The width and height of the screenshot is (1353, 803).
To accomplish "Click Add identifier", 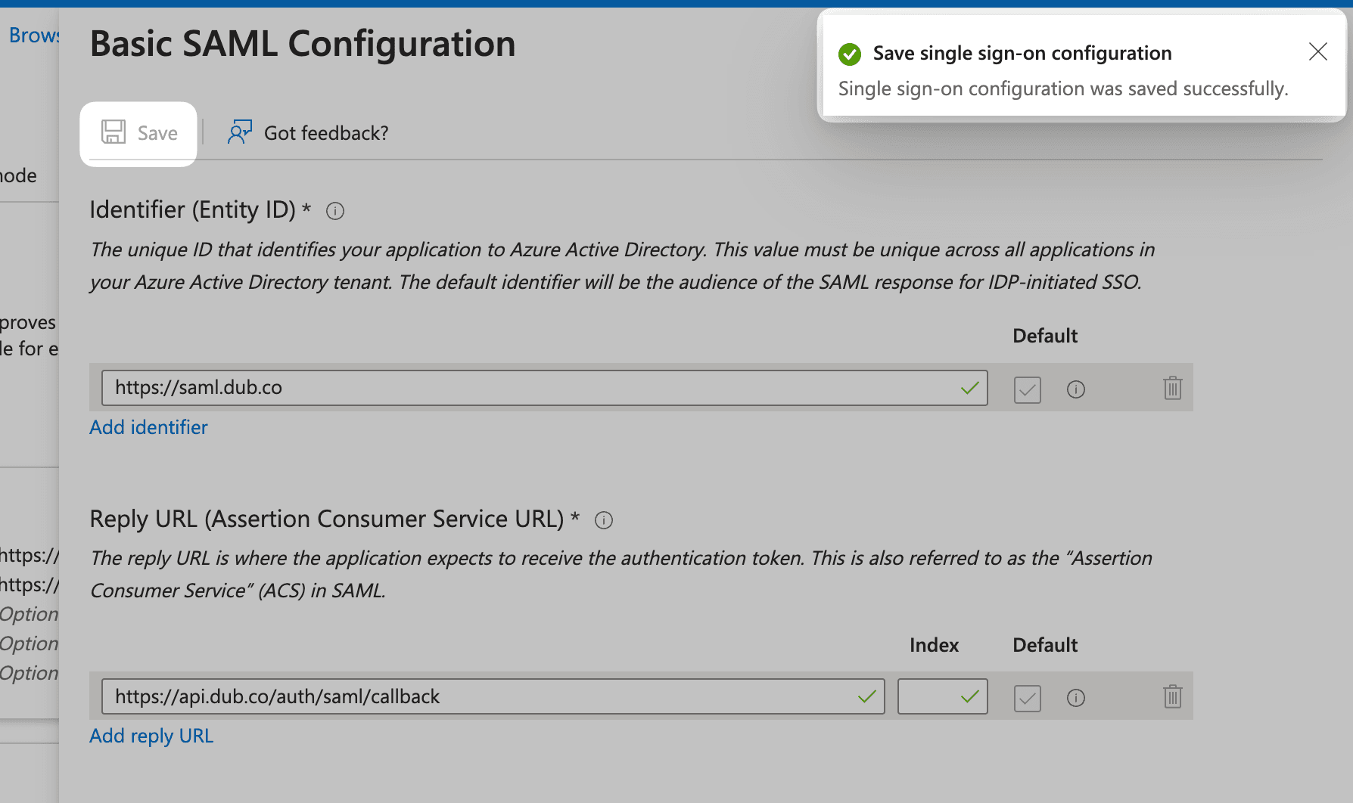I will tap(148, 427).
